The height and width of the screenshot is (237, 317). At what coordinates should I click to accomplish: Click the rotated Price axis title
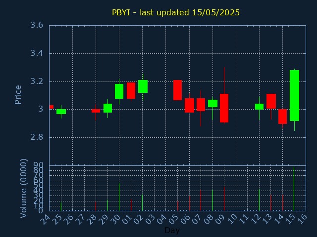18,95
